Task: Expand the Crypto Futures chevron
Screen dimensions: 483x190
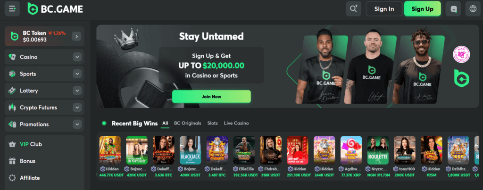Action: 77,107
